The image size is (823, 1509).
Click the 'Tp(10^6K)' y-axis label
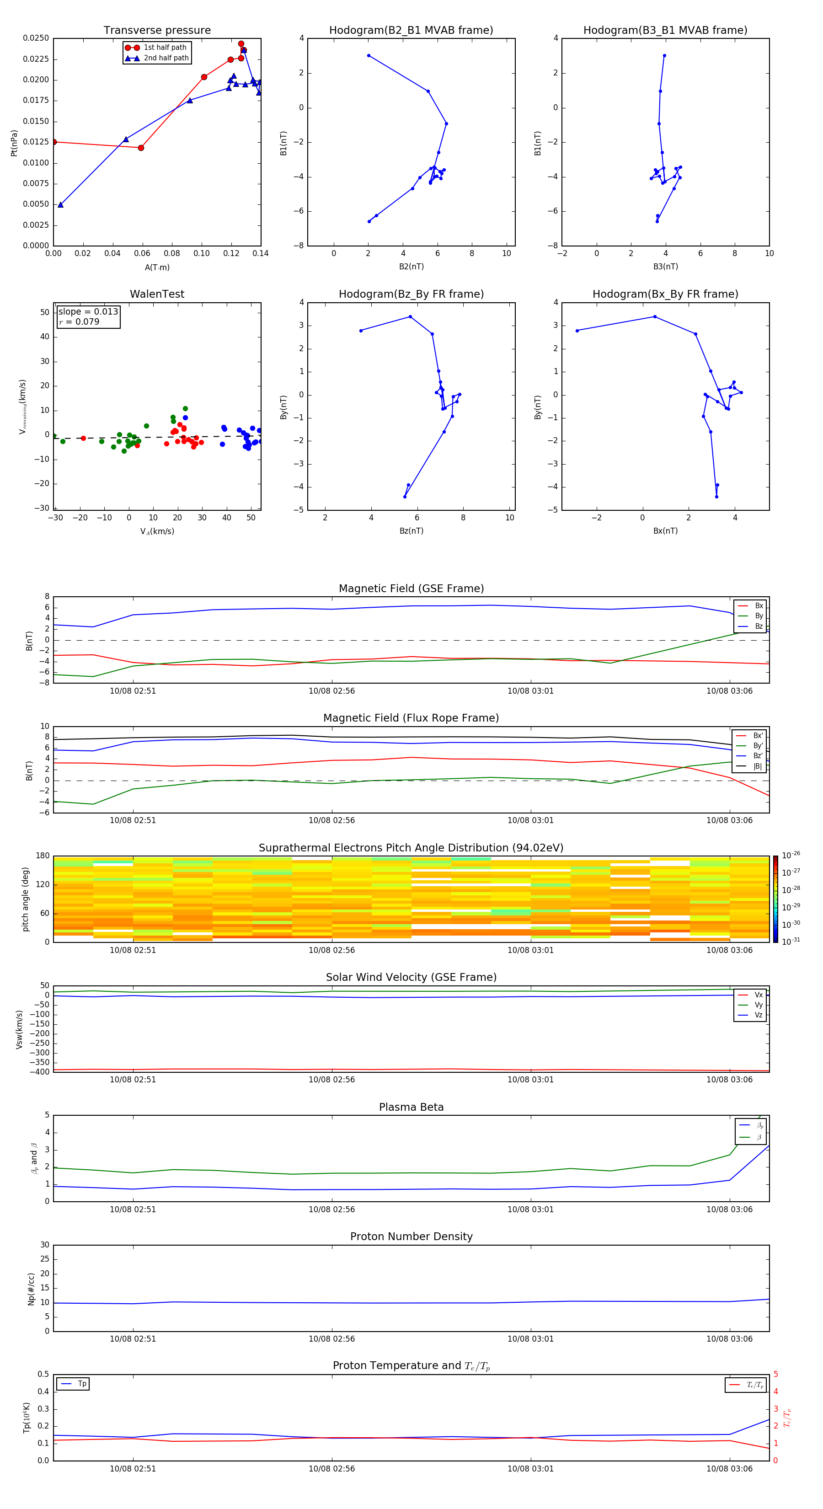coord(27,1418)
